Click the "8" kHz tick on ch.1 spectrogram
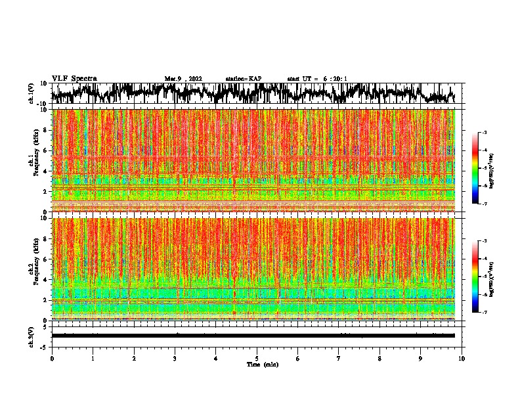The height and width of the screenshot is (402, 520). (46, 130)
